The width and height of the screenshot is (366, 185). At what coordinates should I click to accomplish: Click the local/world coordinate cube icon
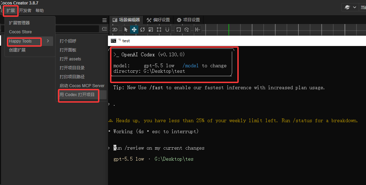[x=187, y=30]
